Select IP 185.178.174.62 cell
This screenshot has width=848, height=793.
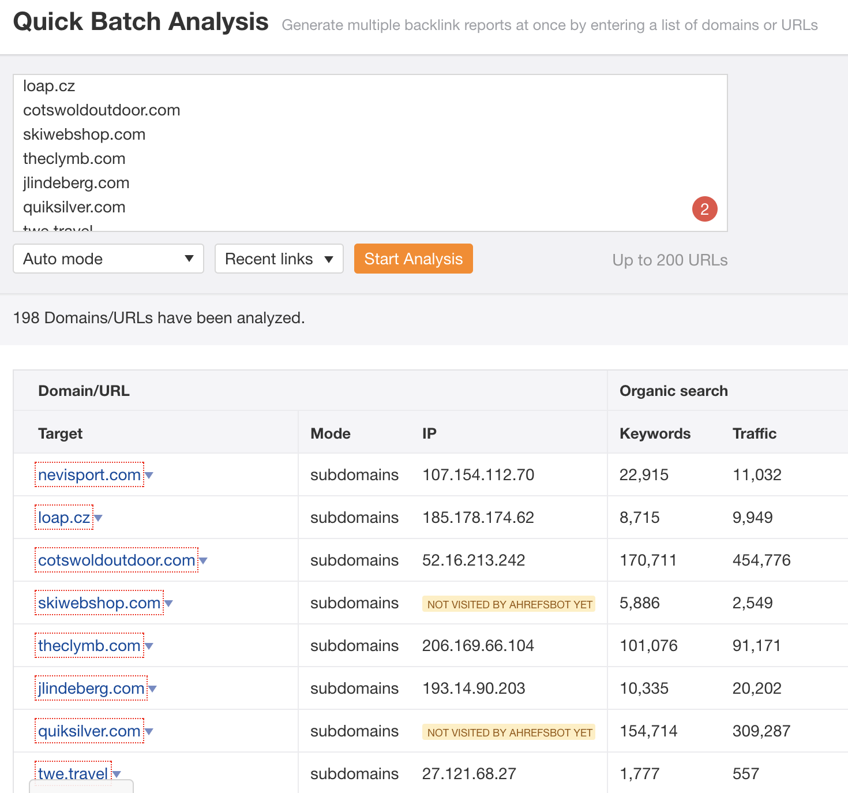click(478, 517)
